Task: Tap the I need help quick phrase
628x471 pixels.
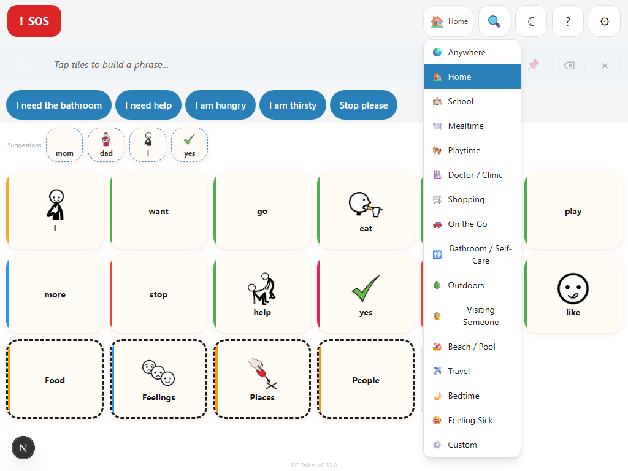Action: click(x=148, y=105)
